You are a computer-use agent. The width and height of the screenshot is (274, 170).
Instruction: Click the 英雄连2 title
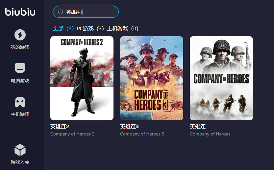click(x=60, y=126)
